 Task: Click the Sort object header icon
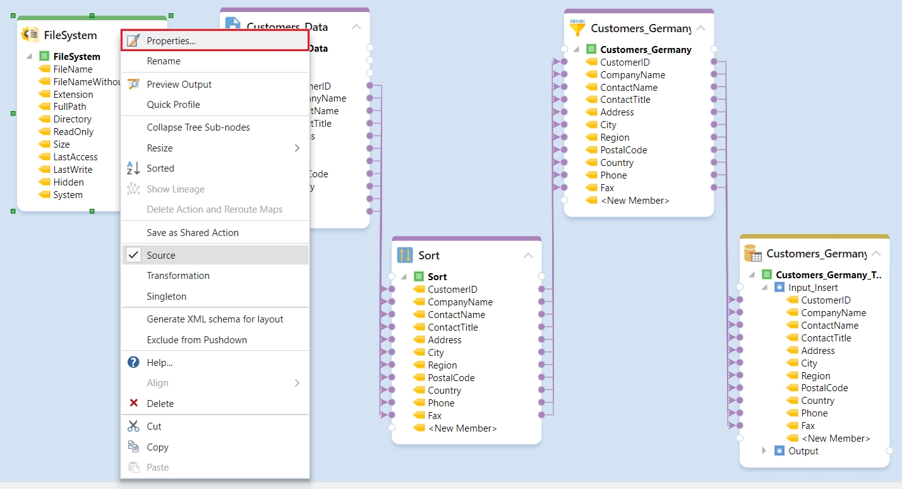click(404, 255)
